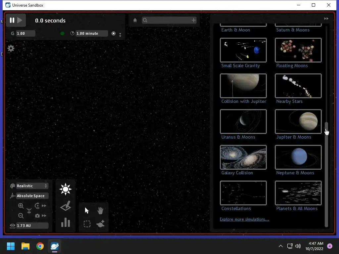Screen dimensions: 339x254
Task: Open the Nearby Stars thumbnail
Action: (x=298, y=86)
